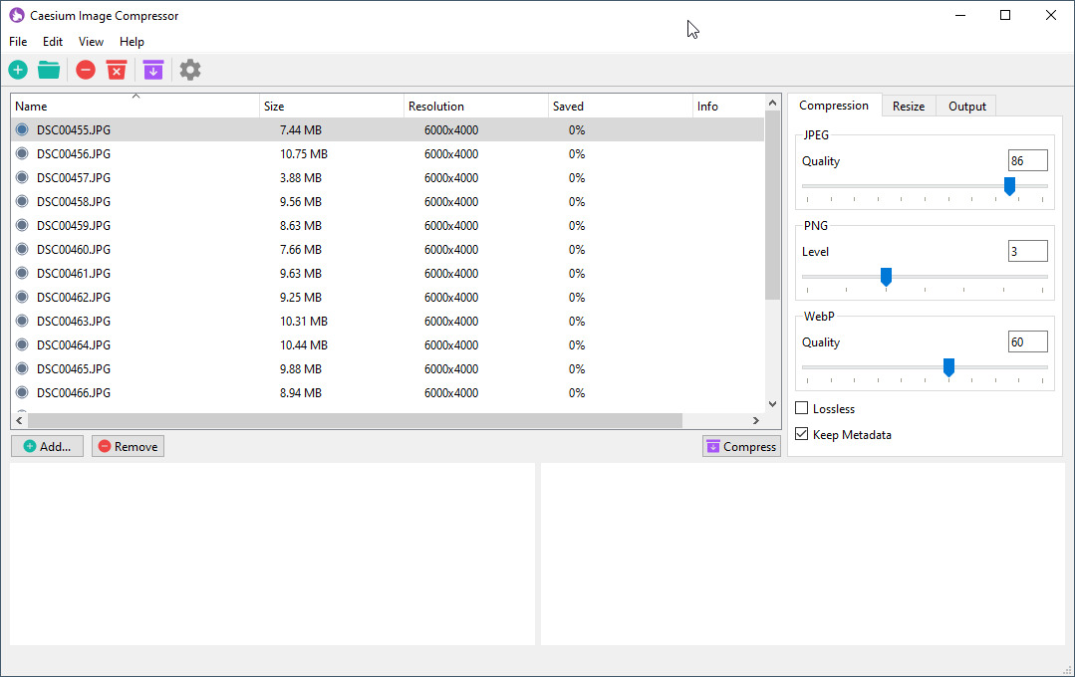Screen dimensions: 1075x677
Task: Open a folder via the teal folder icon
Action: click(49, 70)
